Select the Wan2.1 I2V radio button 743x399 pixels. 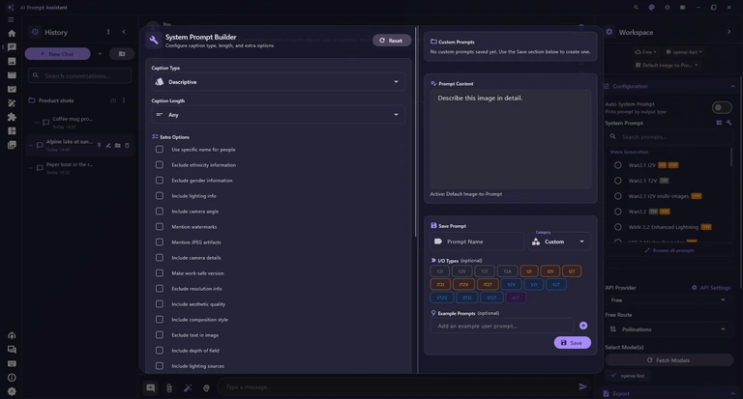tap(618, 165)
